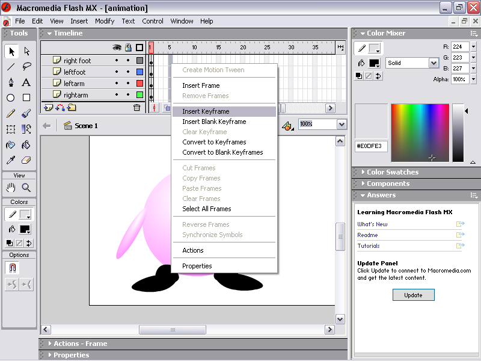
Task: Click the hex color value field
Action: tap(371, 146)
